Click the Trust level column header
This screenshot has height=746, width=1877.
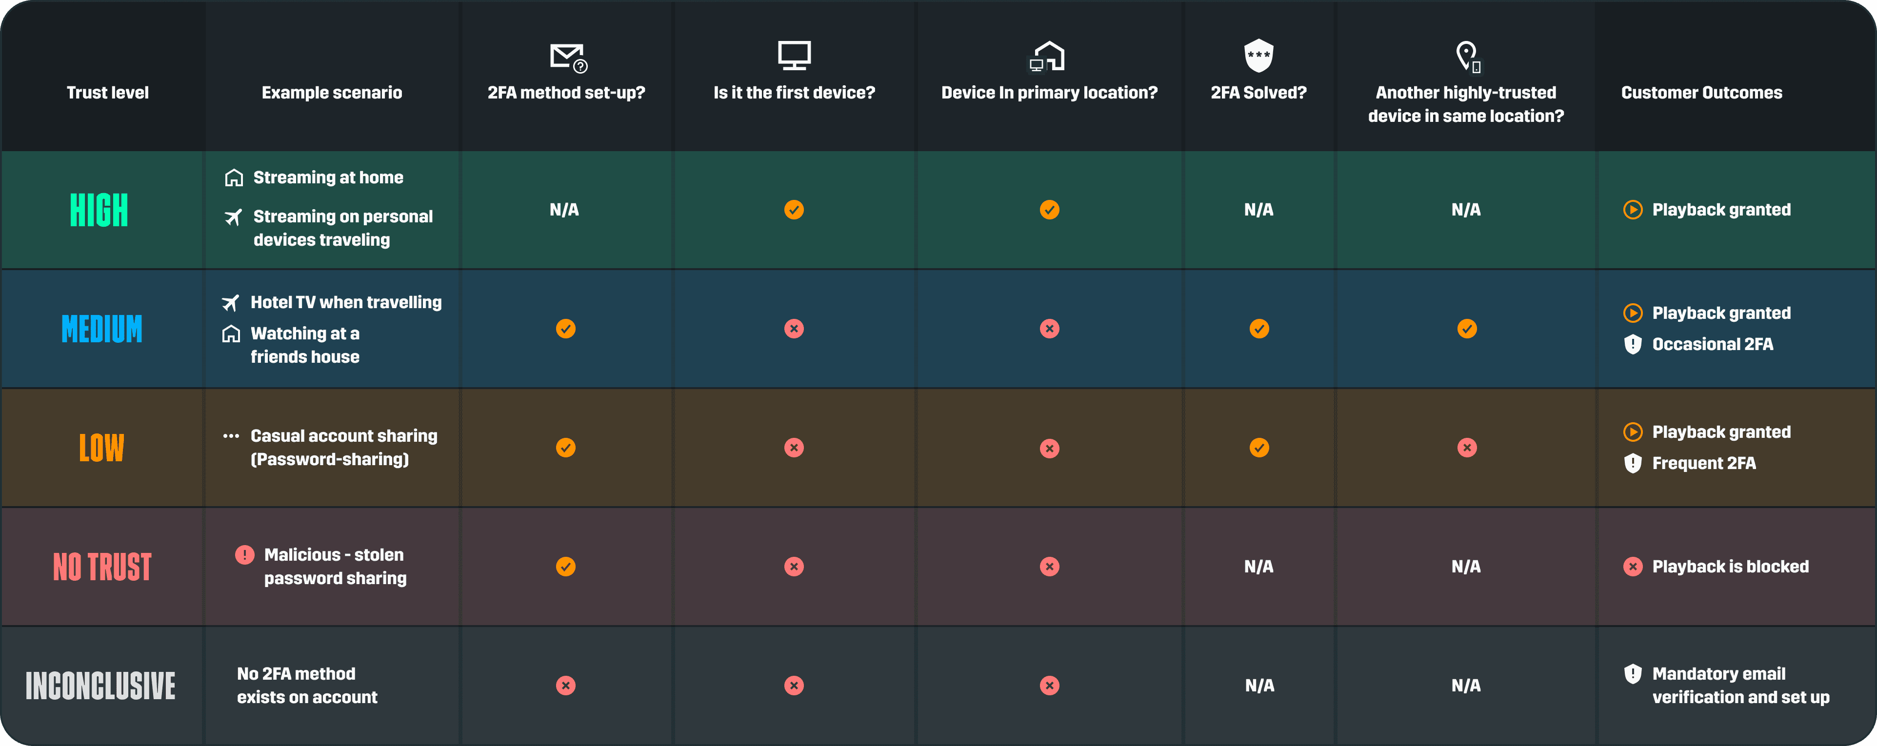point(108,93)
